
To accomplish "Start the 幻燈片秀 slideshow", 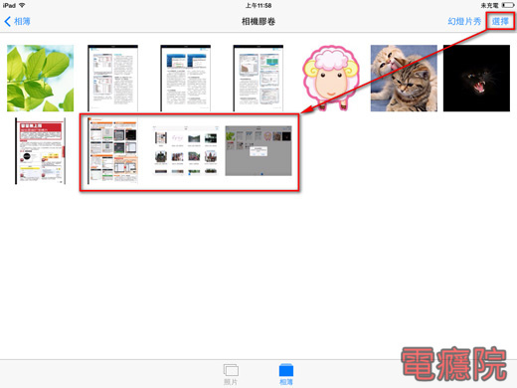I will coord(464,22).
